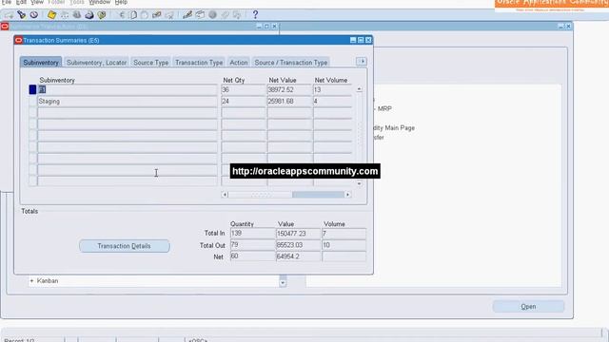Open the Tools menu
Viewport: 609px width, 342px height.
coord(77,2)
